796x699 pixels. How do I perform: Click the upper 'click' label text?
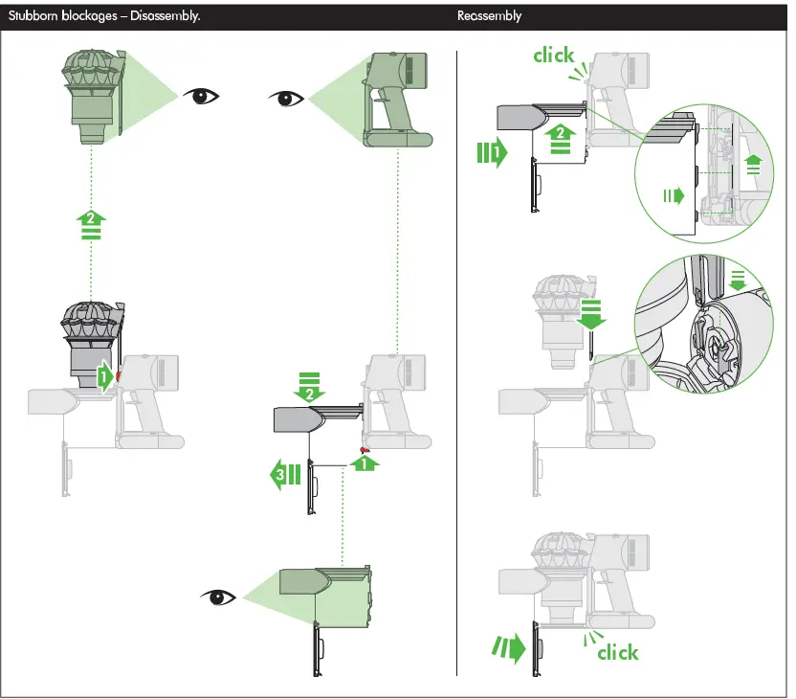pyautogui.click(x=553, y=55)
